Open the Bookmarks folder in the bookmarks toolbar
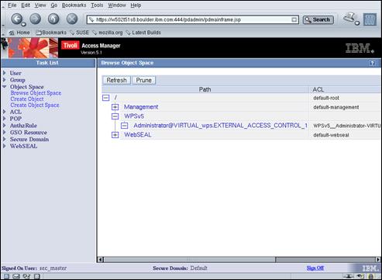The width and height of the screenshot is (382, 280). pos(51,33)
